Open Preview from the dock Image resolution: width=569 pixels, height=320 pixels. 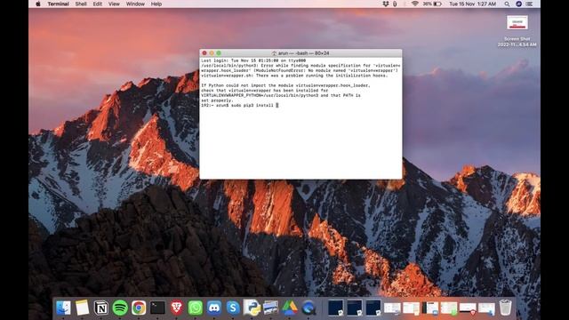click(270, 308)
